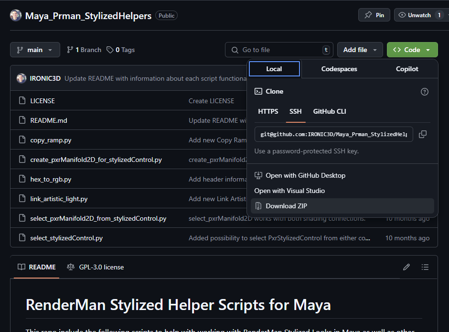The image size is (449, 332).
Task: Switch to the Codespaces tab
Action: [x=339, y=69]
